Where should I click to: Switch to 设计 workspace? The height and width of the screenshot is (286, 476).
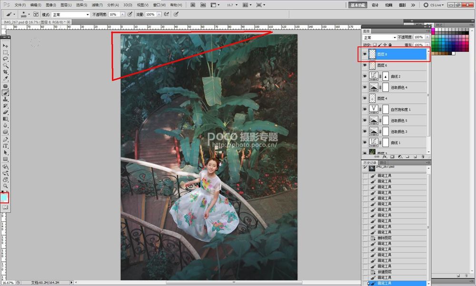tap(375, 5)
